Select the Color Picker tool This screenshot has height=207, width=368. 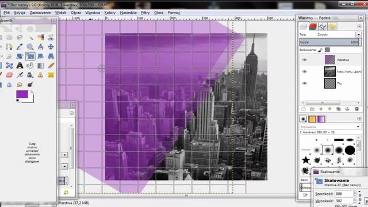pos(20,47)
